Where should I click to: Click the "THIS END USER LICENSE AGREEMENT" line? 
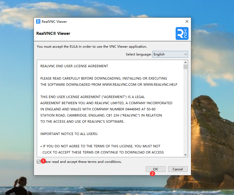pyautogui.click(x=93, y=97)
